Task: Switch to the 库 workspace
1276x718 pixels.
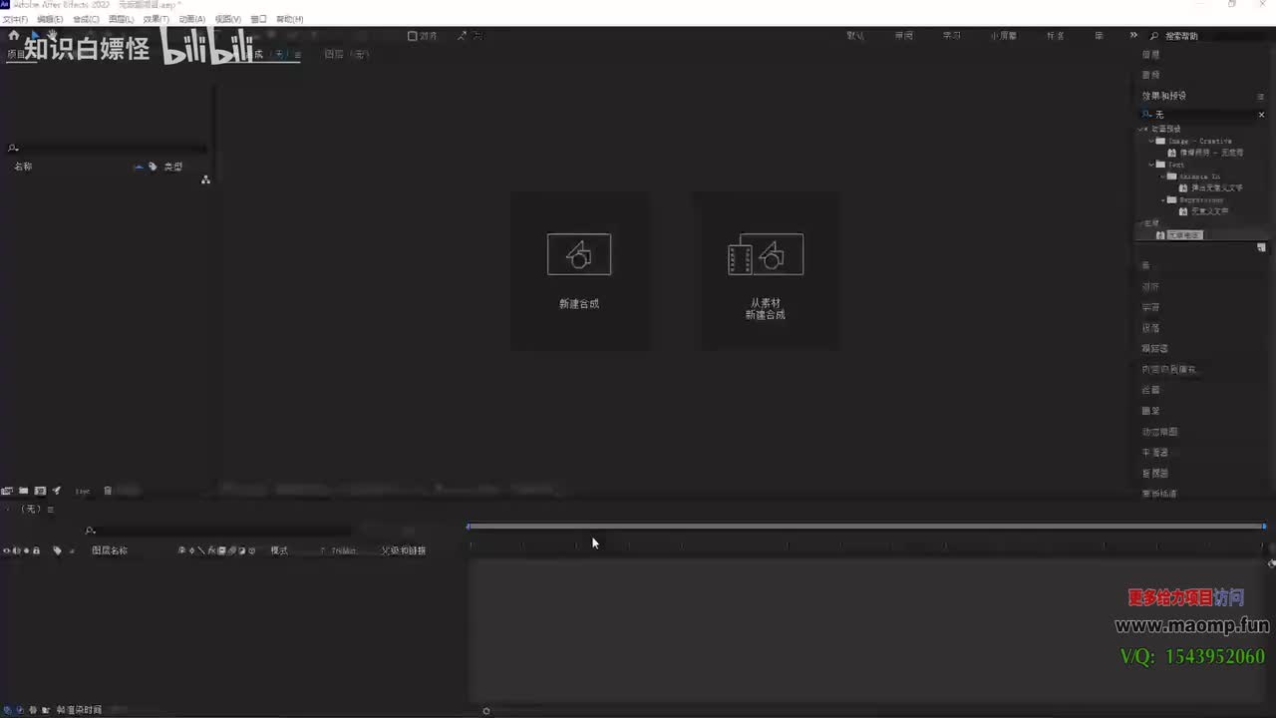Action: point(1100,36)
